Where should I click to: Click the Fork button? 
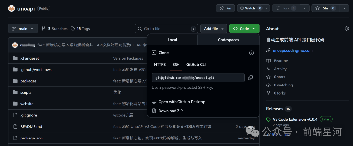(286, 8)
